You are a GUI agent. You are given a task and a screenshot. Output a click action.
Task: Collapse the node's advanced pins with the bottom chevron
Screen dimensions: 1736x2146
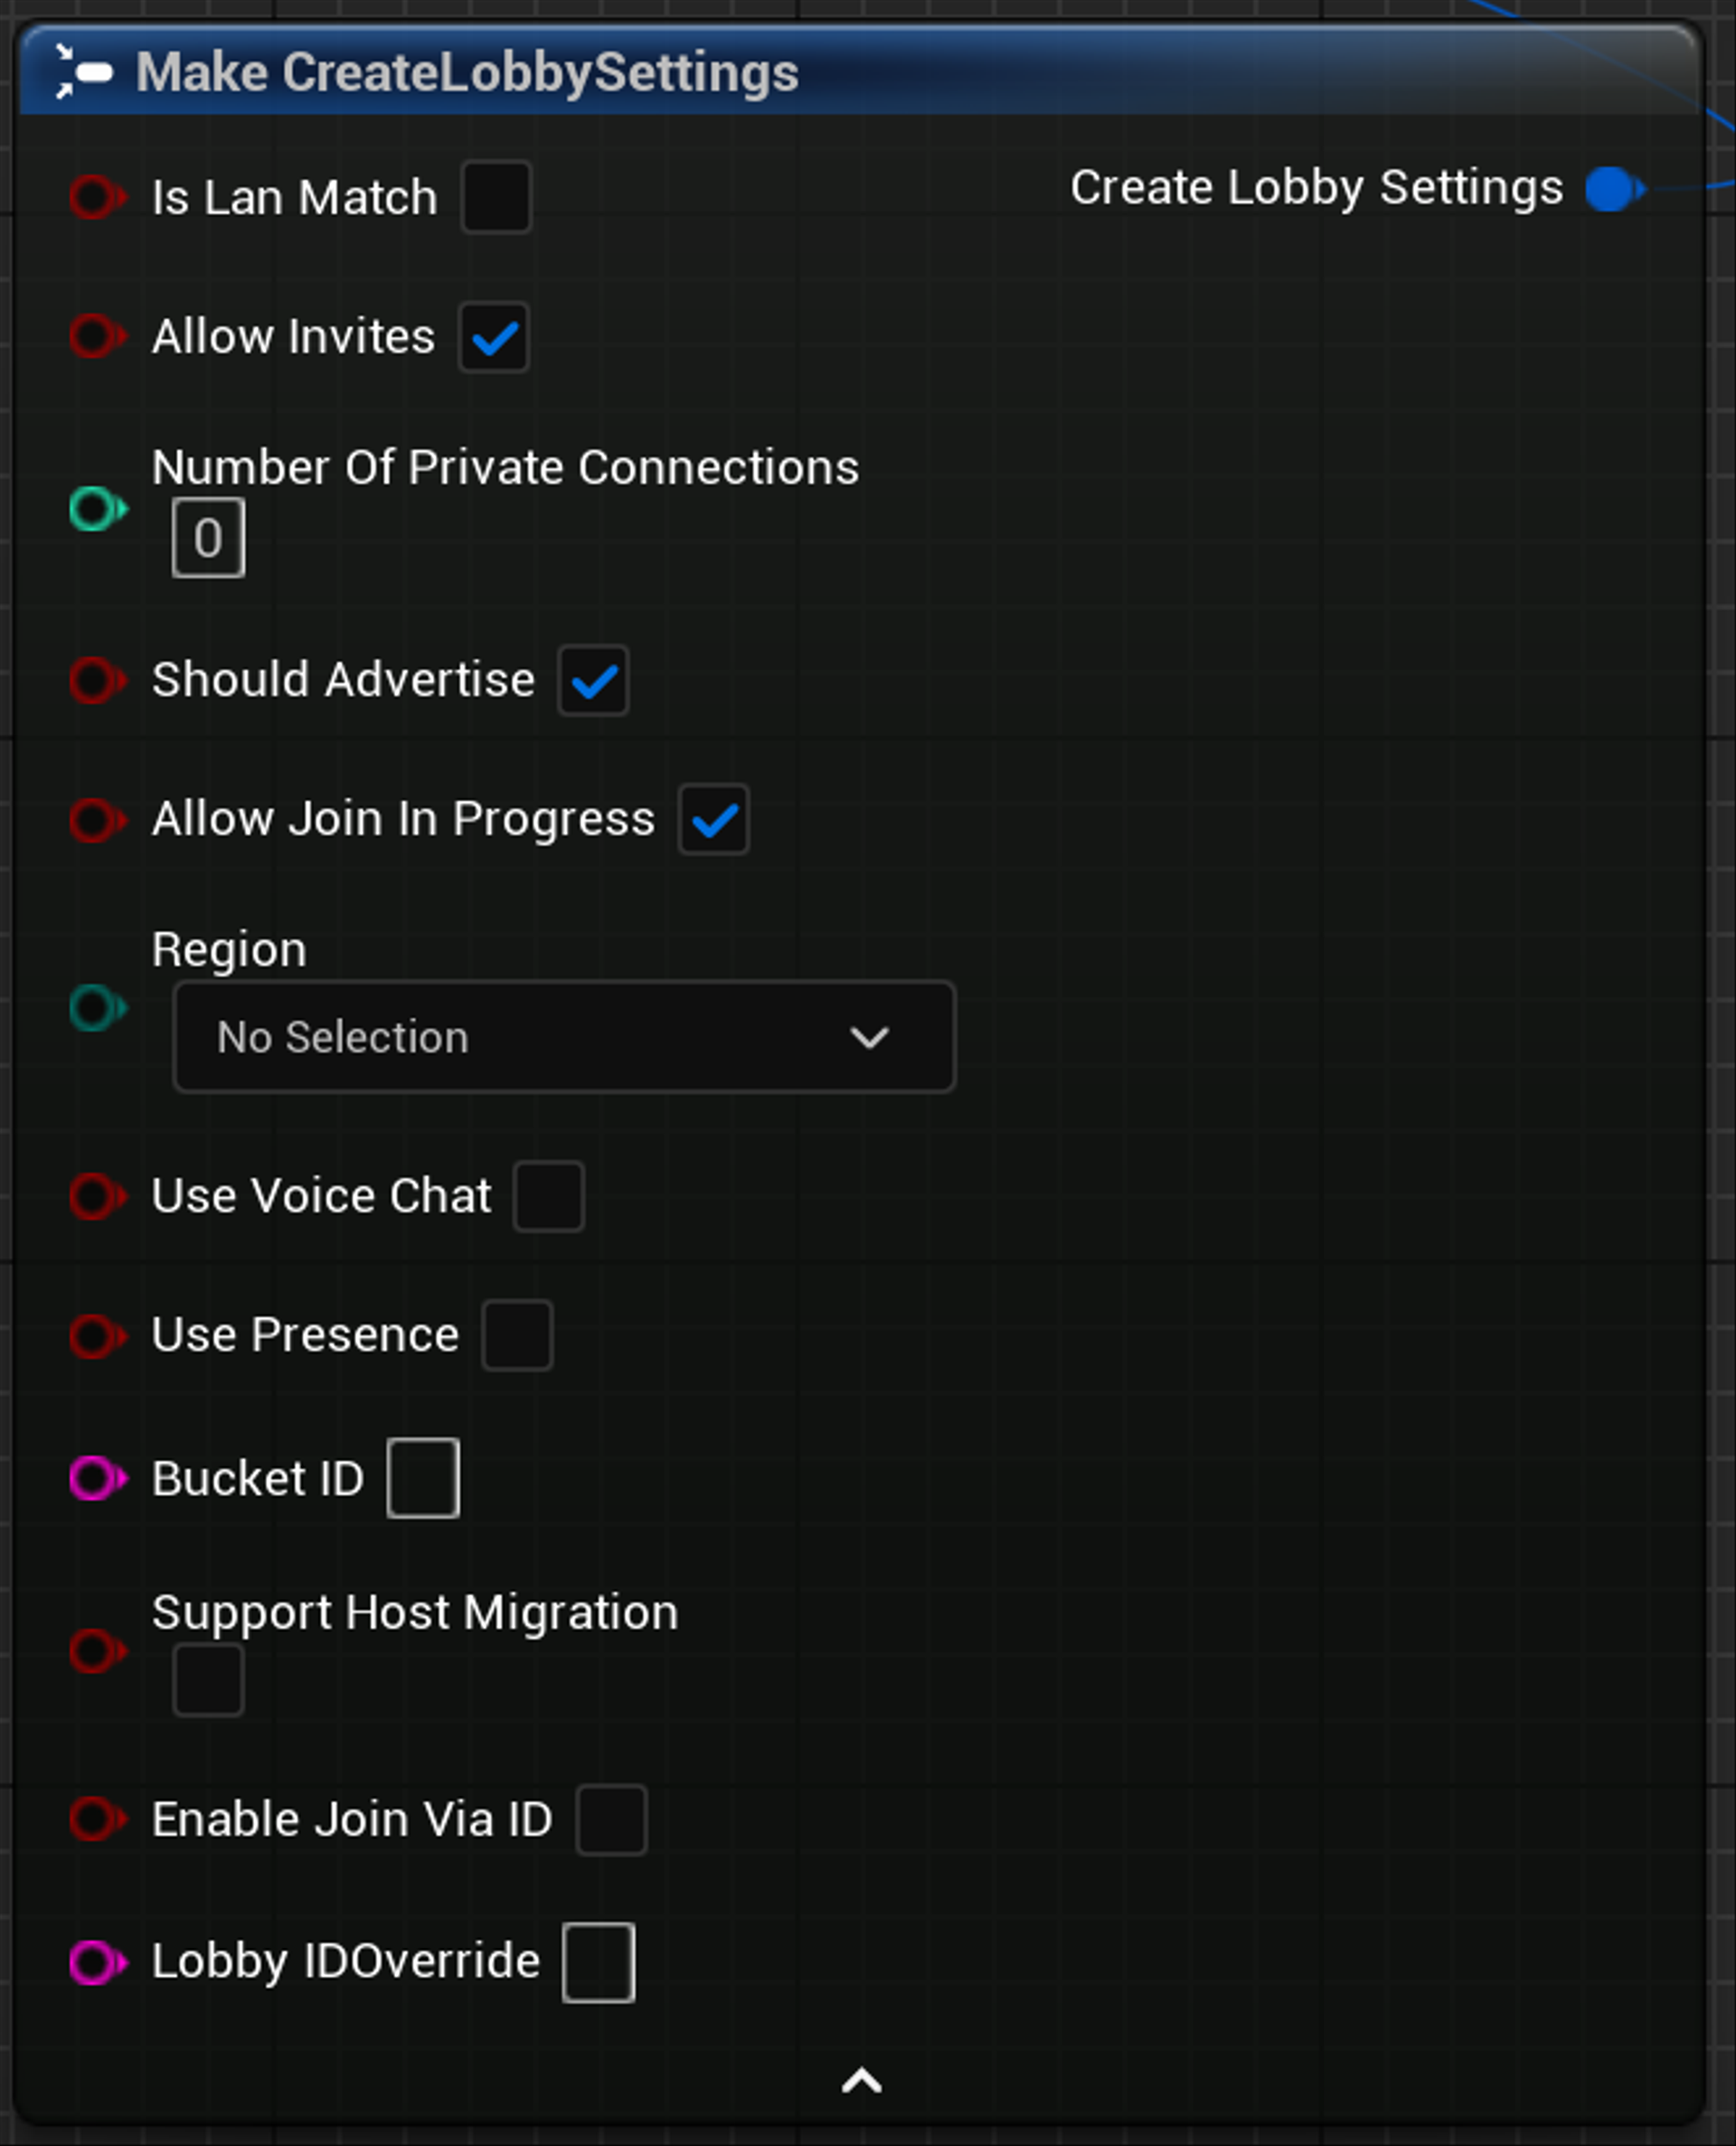pos(861,2082)
